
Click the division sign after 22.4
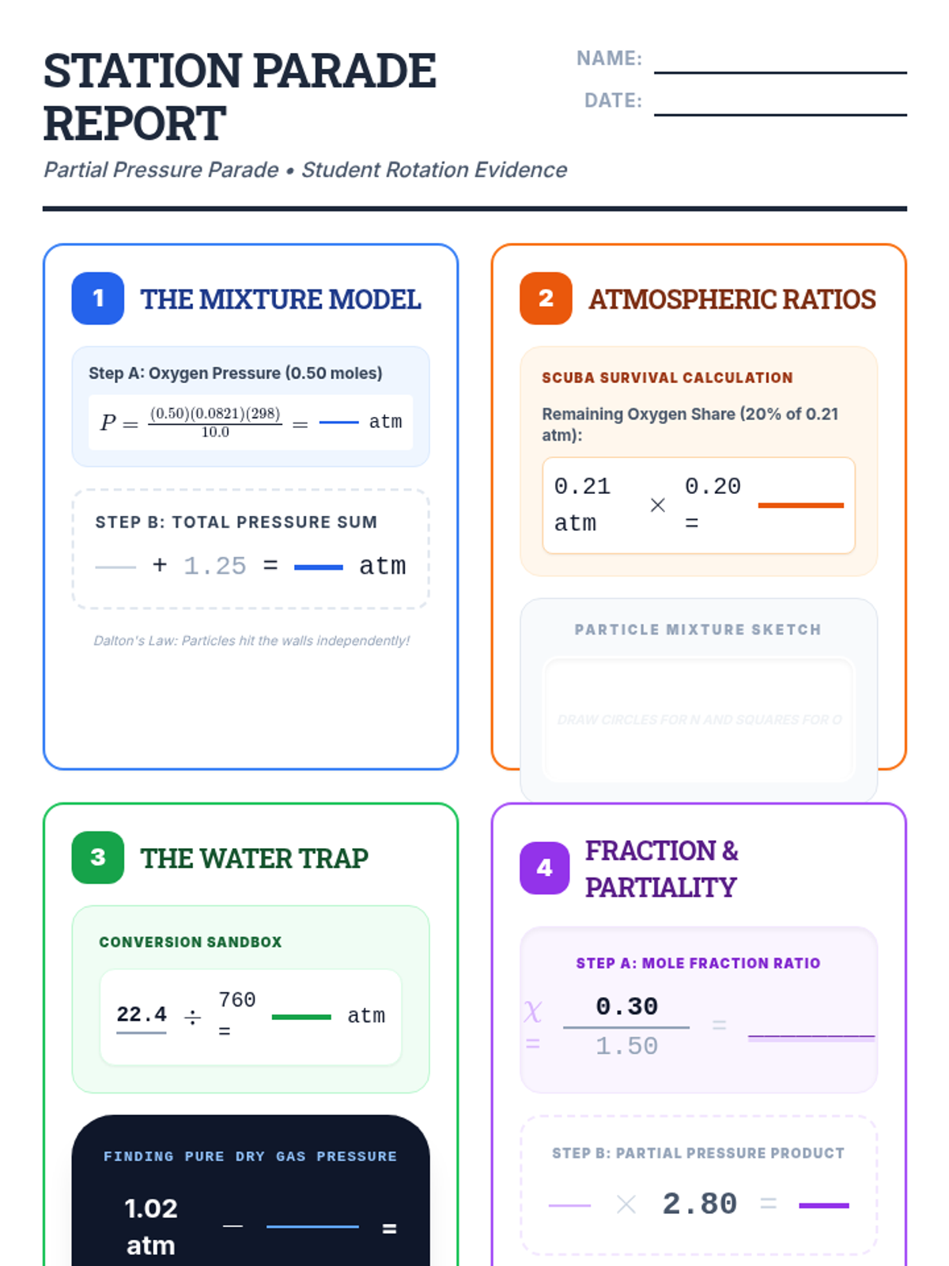click(x=192, y=1018)
